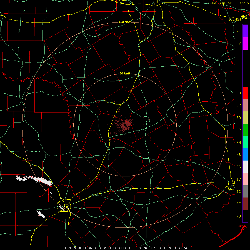Click the KGRK radar station identifier

142,248
